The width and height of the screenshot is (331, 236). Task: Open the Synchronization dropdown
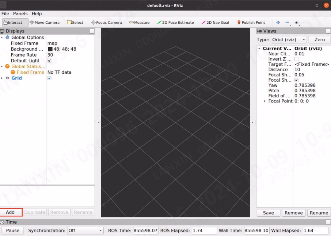pyautogui.click(x=85, y=231)
